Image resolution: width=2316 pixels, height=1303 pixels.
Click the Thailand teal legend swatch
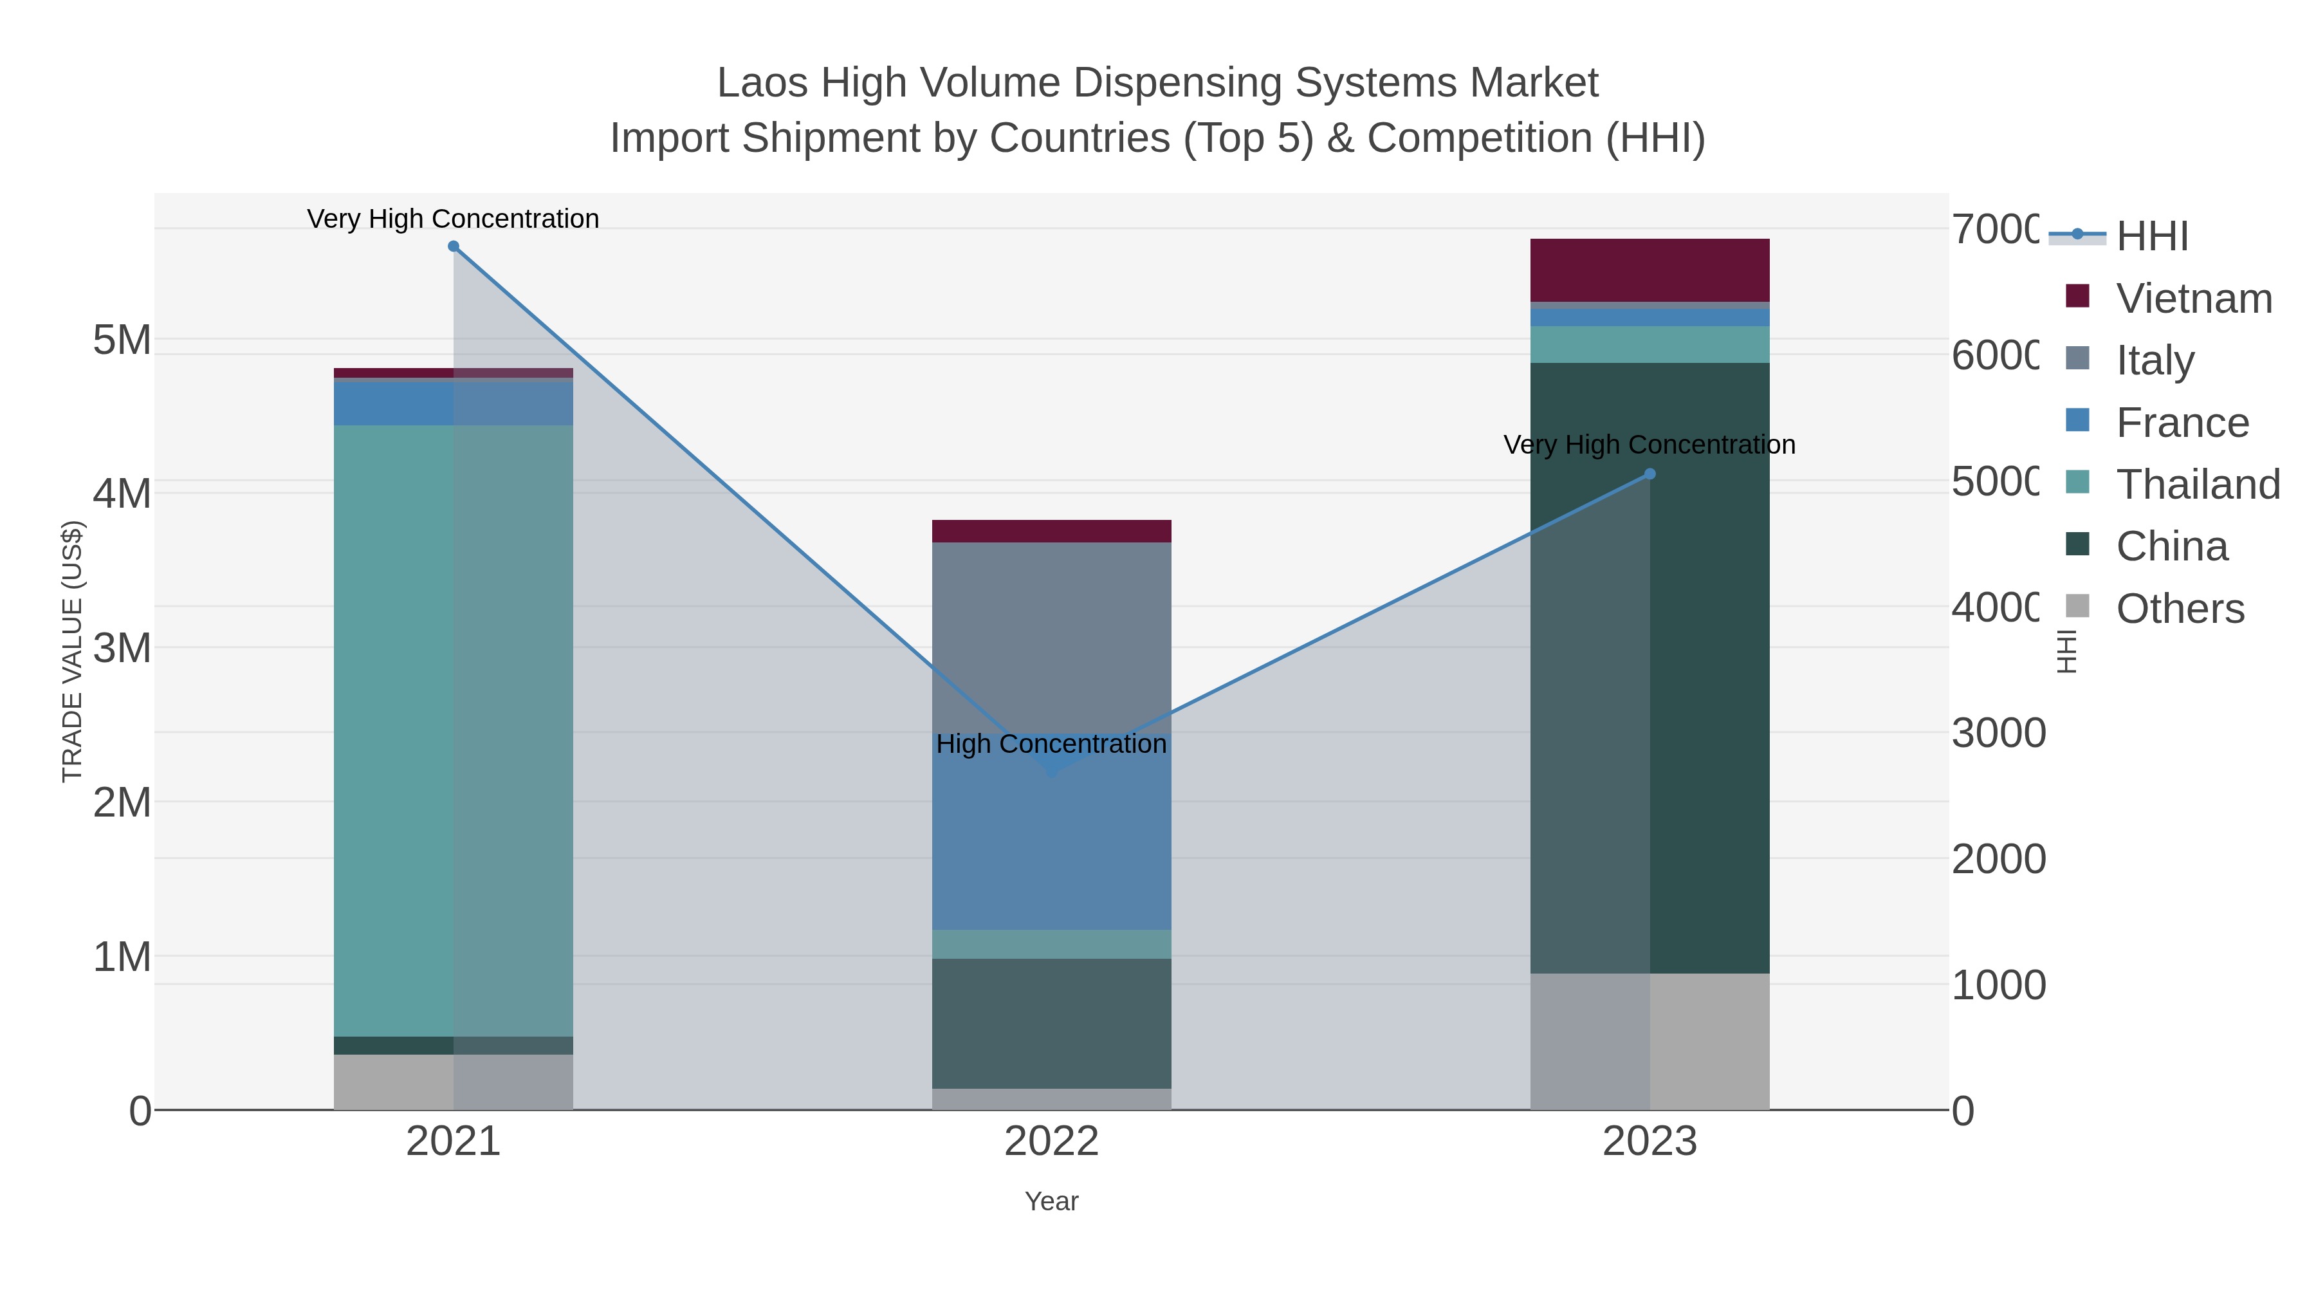pos(2078,482)
